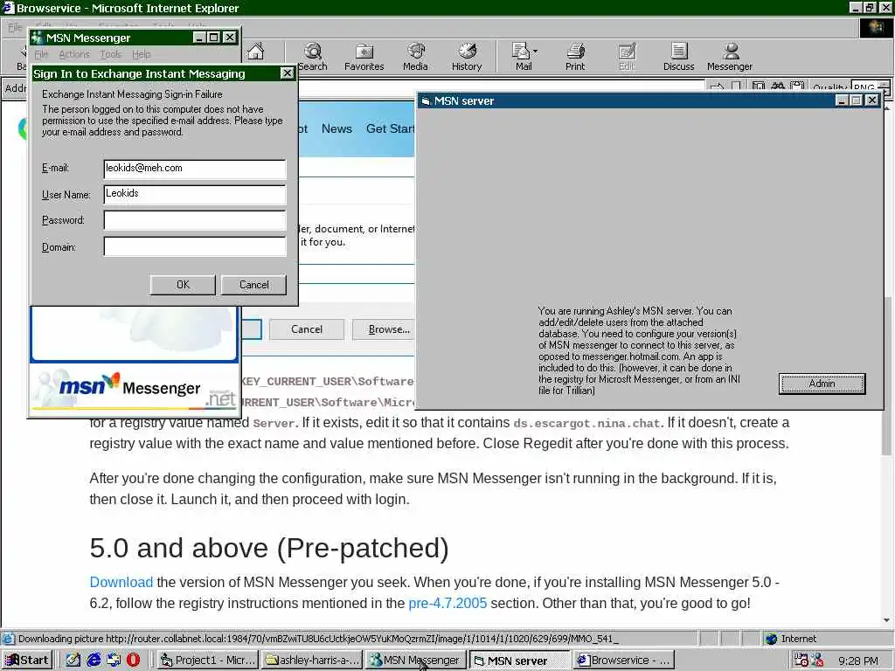895x671 pixels.
Task: Switch to Browservice taskbar button
Action: click(623, 661)
